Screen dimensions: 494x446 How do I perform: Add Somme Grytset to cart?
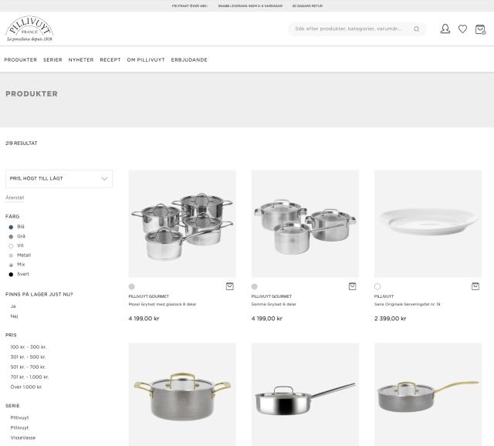point(352,286)
